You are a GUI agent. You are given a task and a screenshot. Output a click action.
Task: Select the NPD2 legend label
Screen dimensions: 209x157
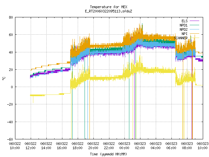(184, 29)
